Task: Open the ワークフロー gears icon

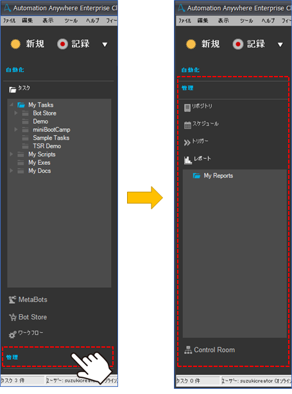Action: point(13,334)
